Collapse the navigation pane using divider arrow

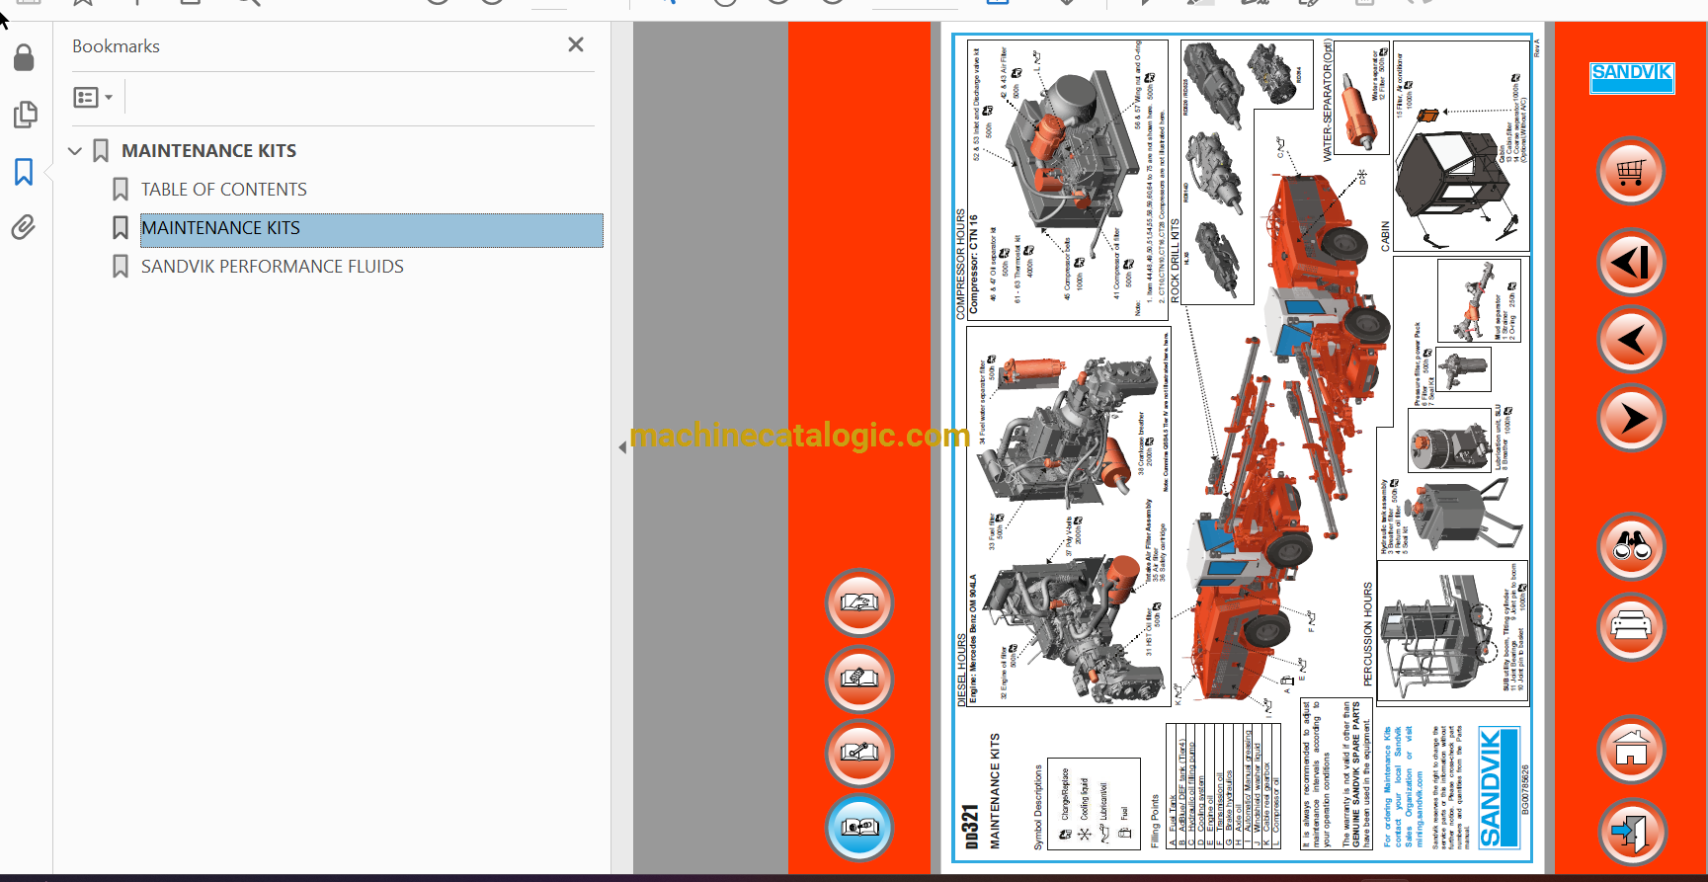click(622, 447)
